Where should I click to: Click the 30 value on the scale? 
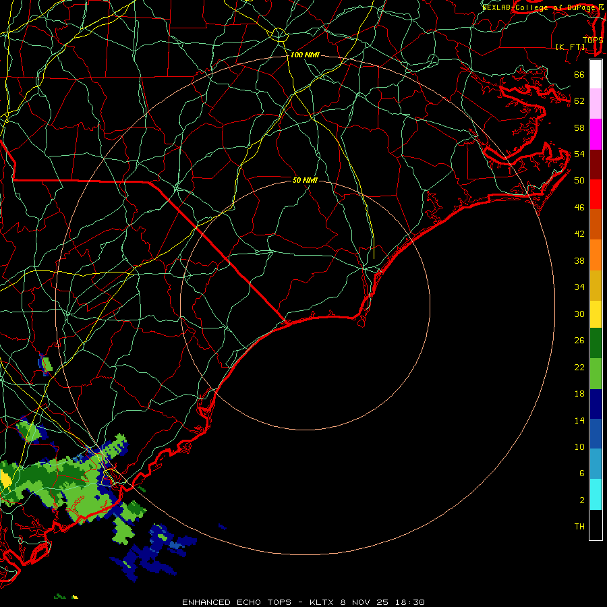pos(579,314)
